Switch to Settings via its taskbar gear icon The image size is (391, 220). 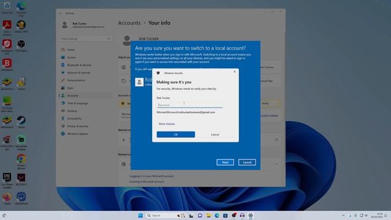point(250,216)
